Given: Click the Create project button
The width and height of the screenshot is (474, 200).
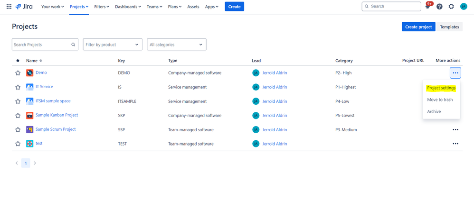Looking at the screenshot, I should tap(418, 27).
